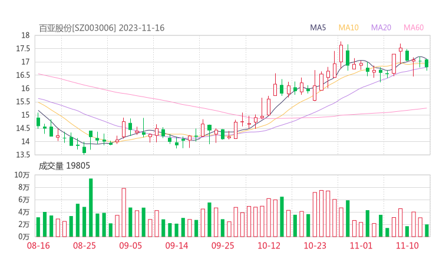Click the tall red candlestick peaking near 17.7

coord(341,55)
